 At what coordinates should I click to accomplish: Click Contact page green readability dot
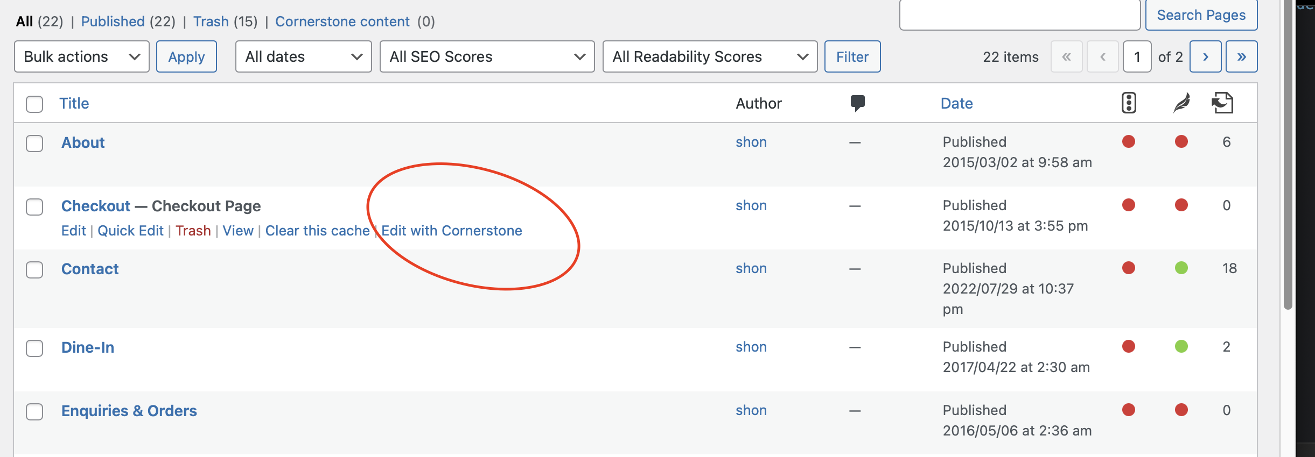point(1181,268)
